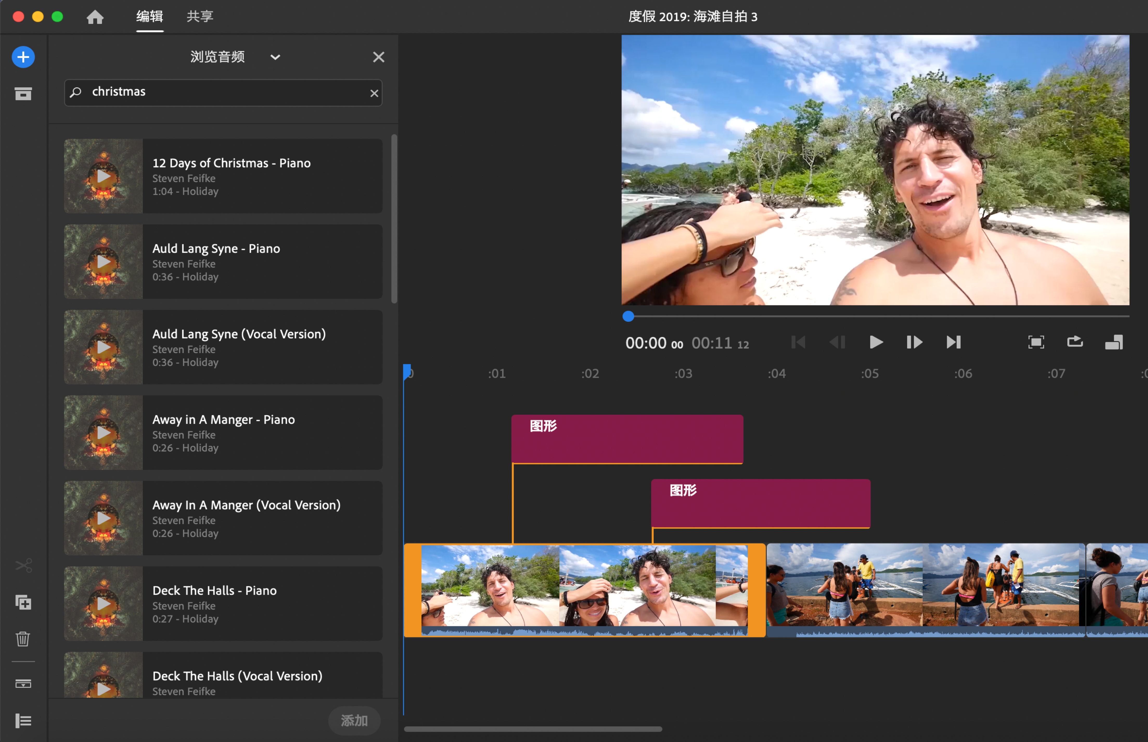Image resolution: width=1148 pixels, height=742 pixels.
Task: Preview 12 Days of Christmas thumbnail
Action: pyautogui.click(x=104, y=176)
